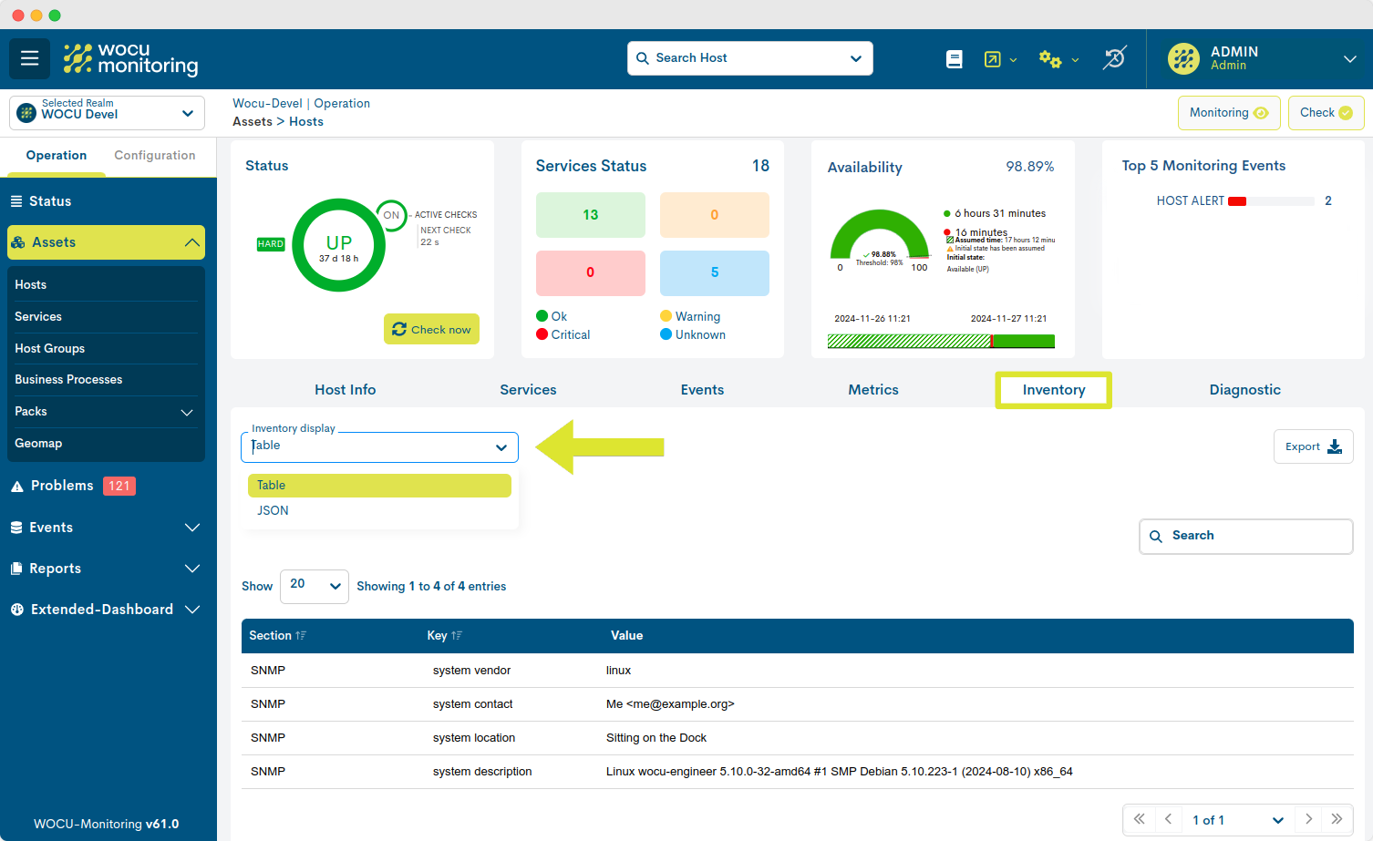Click the blue Unknown services count 5
Image resolution: width=1373 pixels, height=841 pixels.
click(x=715, y=272)
